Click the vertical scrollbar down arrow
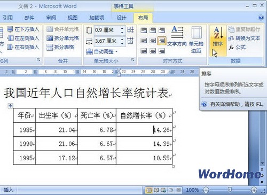 262,163
